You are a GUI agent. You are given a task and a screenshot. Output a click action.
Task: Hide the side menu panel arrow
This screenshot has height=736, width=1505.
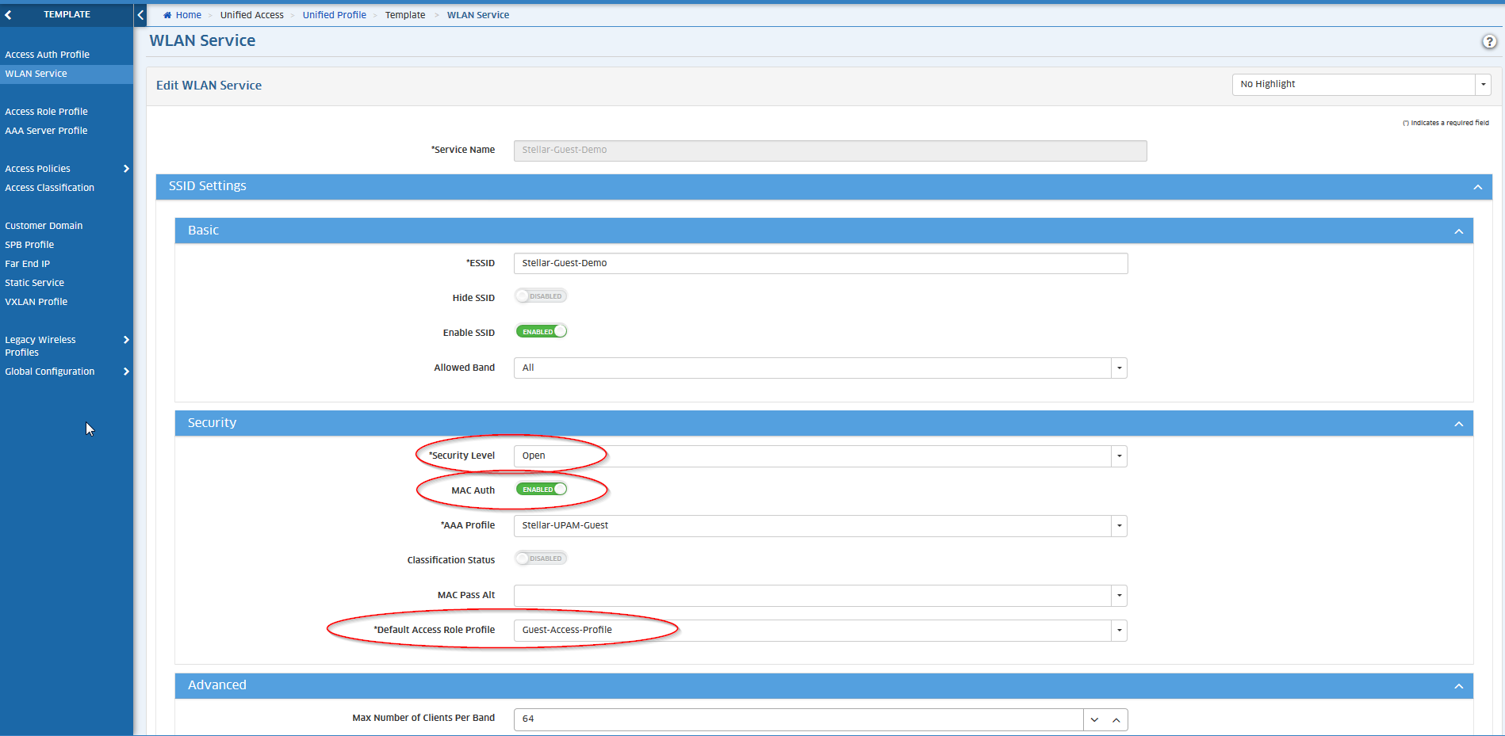coord(140,14)
